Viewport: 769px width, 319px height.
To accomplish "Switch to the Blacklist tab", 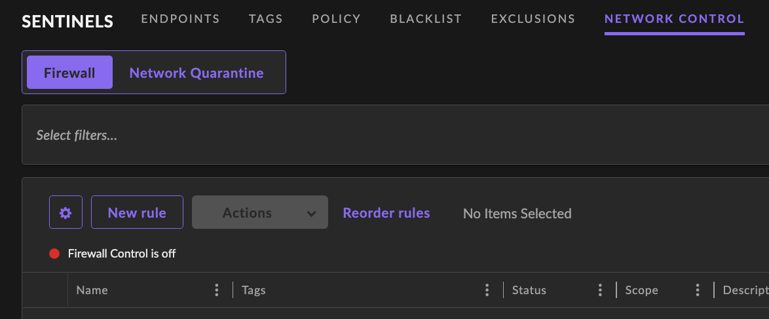I will (x=426, y=19).
